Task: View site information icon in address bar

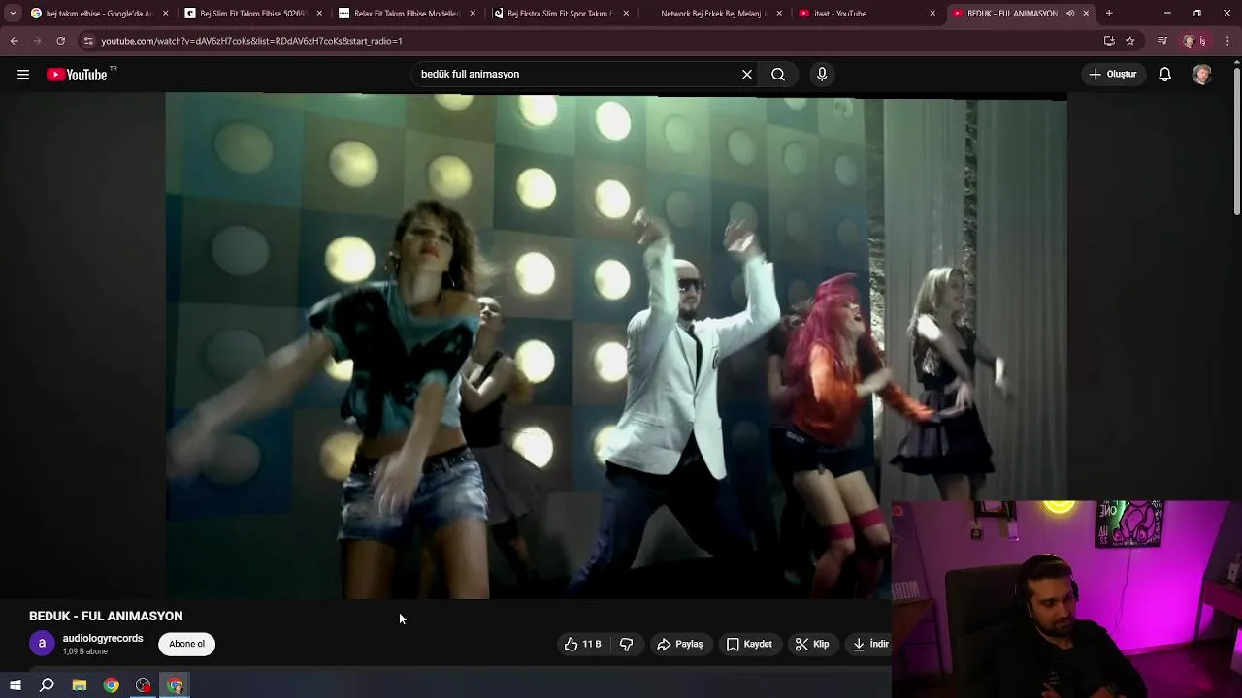Action: click(88, 41)
